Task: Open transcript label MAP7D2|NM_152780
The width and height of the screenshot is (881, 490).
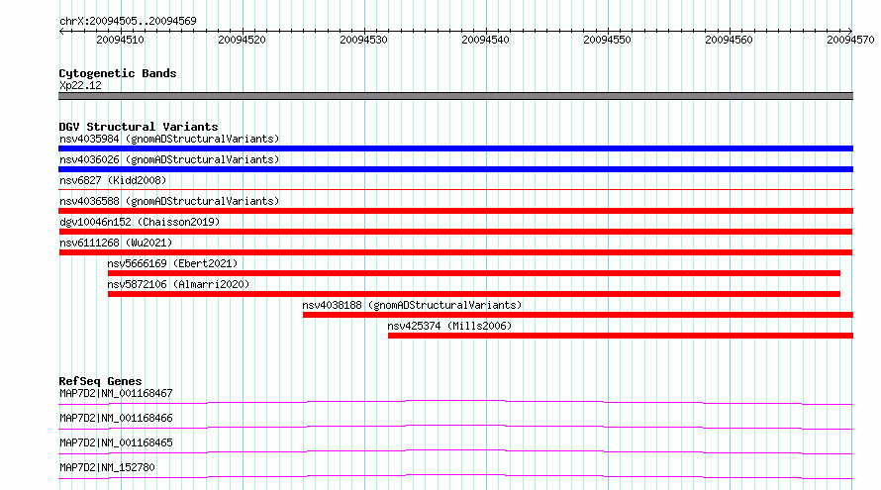Action: [107, 467]
